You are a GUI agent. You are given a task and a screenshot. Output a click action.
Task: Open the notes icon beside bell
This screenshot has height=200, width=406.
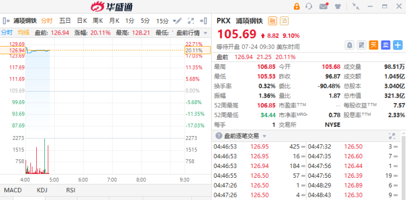click(x=362, y=45)
